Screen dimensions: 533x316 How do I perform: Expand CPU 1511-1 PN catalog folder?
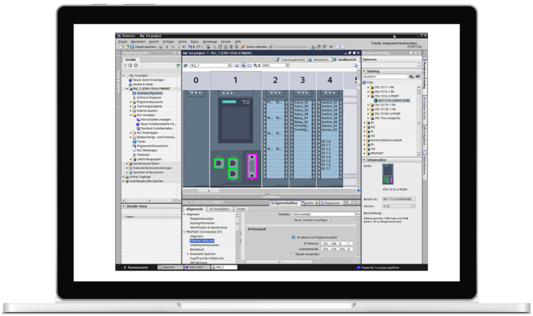[x=368, y=87]
